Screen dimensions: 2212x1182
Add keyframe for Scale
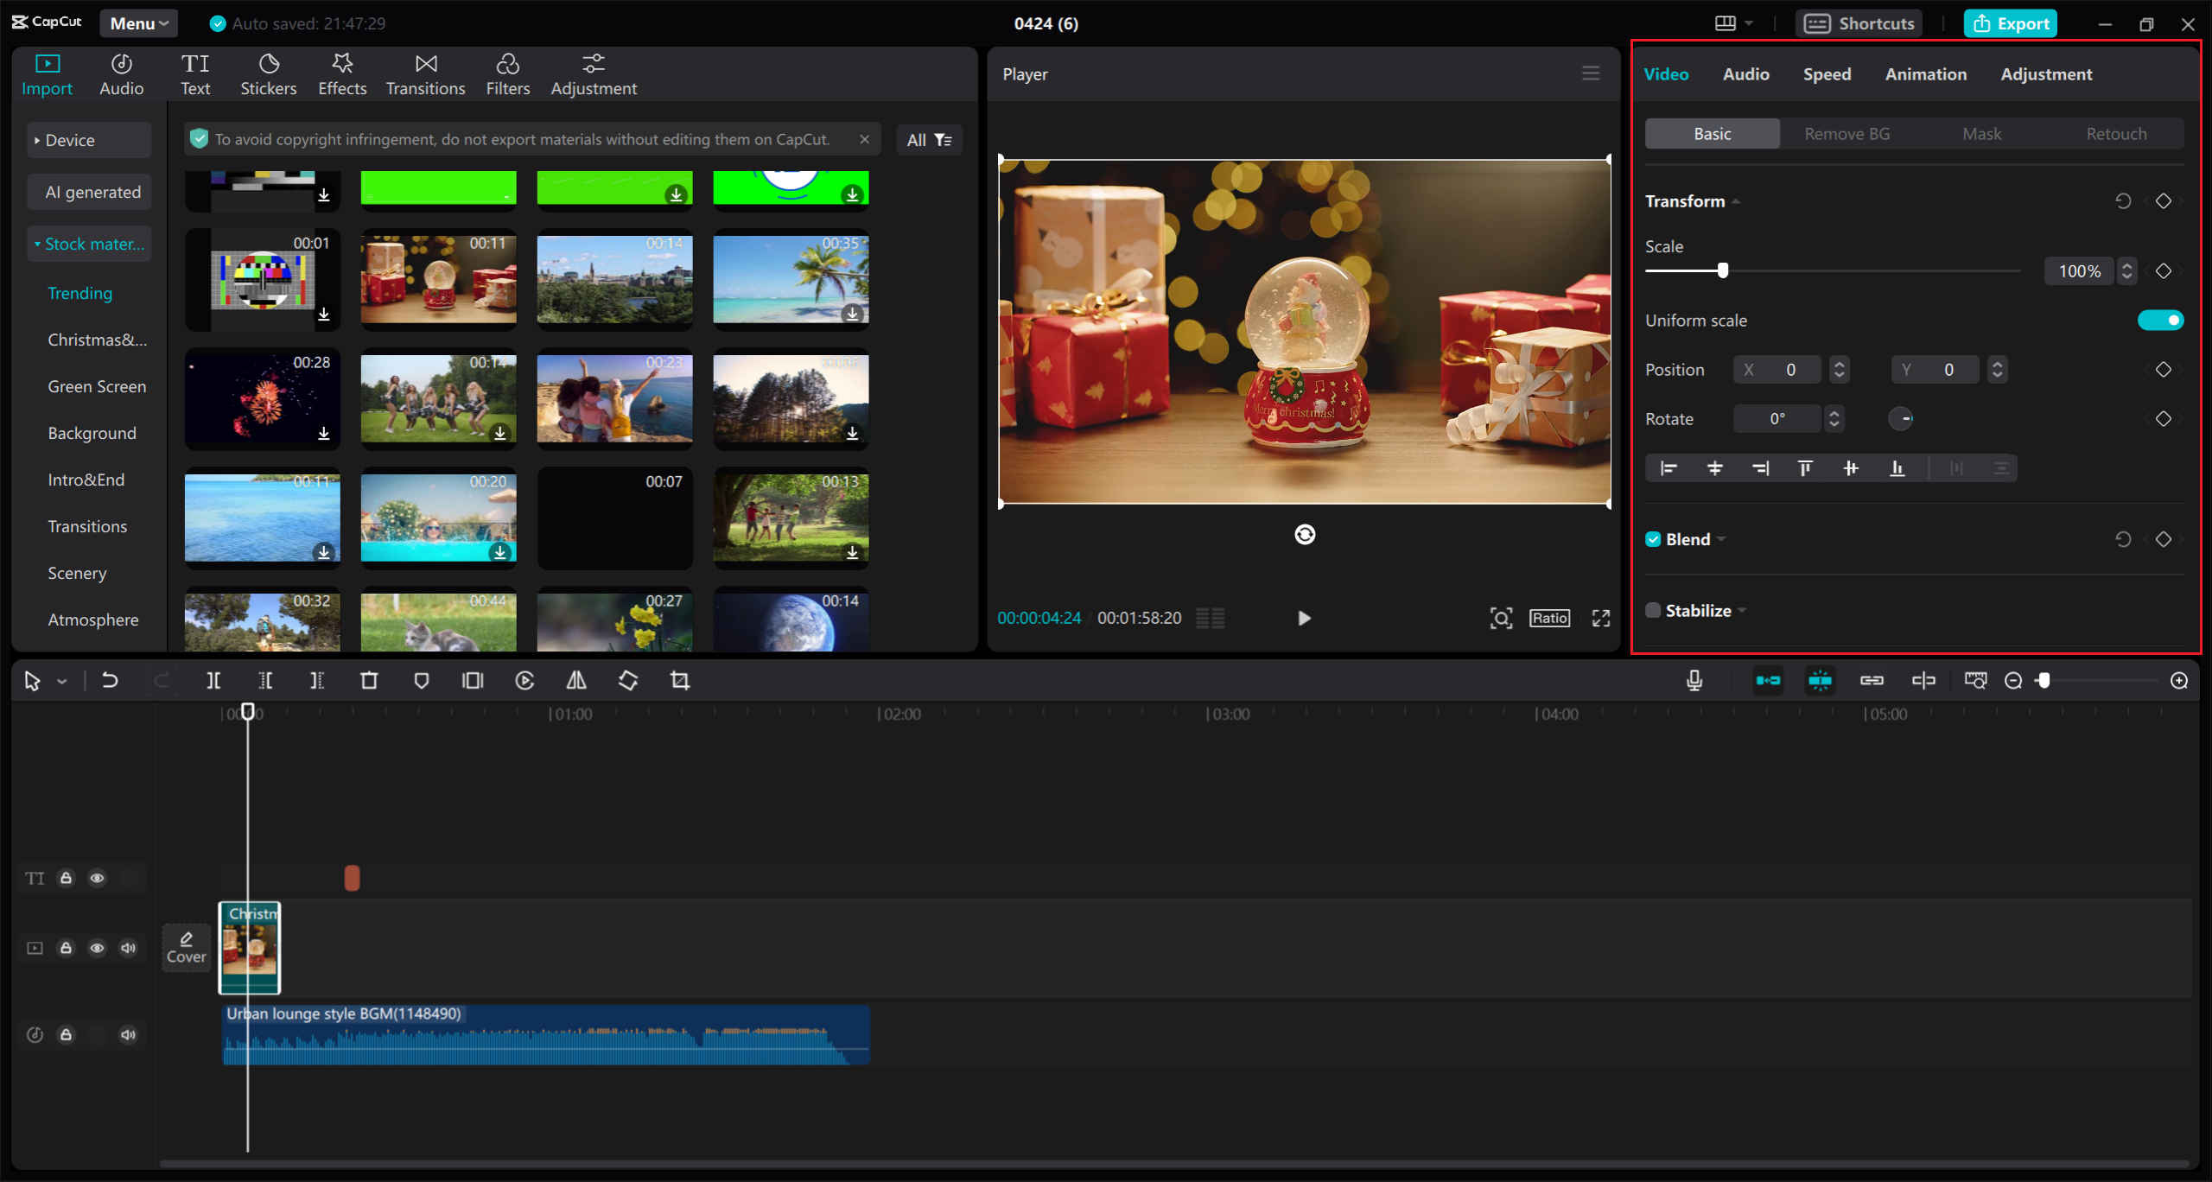(x=2164, y=271)
